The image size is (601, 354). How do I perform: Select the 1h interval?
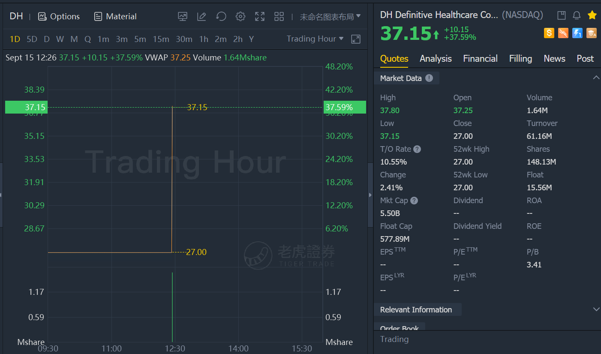(204, 39)
